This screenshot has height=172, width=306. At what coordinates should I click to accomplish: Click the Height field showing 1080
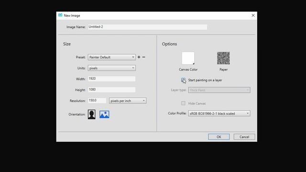pyautogui.click(x=111, y=90)
